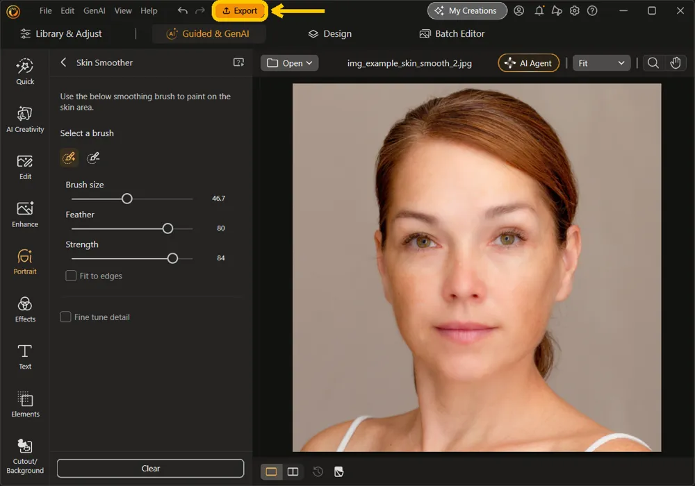Activate the zoom magnifier tool

653,63
